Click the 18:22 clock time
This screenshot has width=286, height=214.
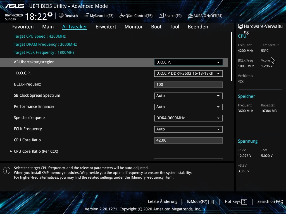[x=36, y=17]
